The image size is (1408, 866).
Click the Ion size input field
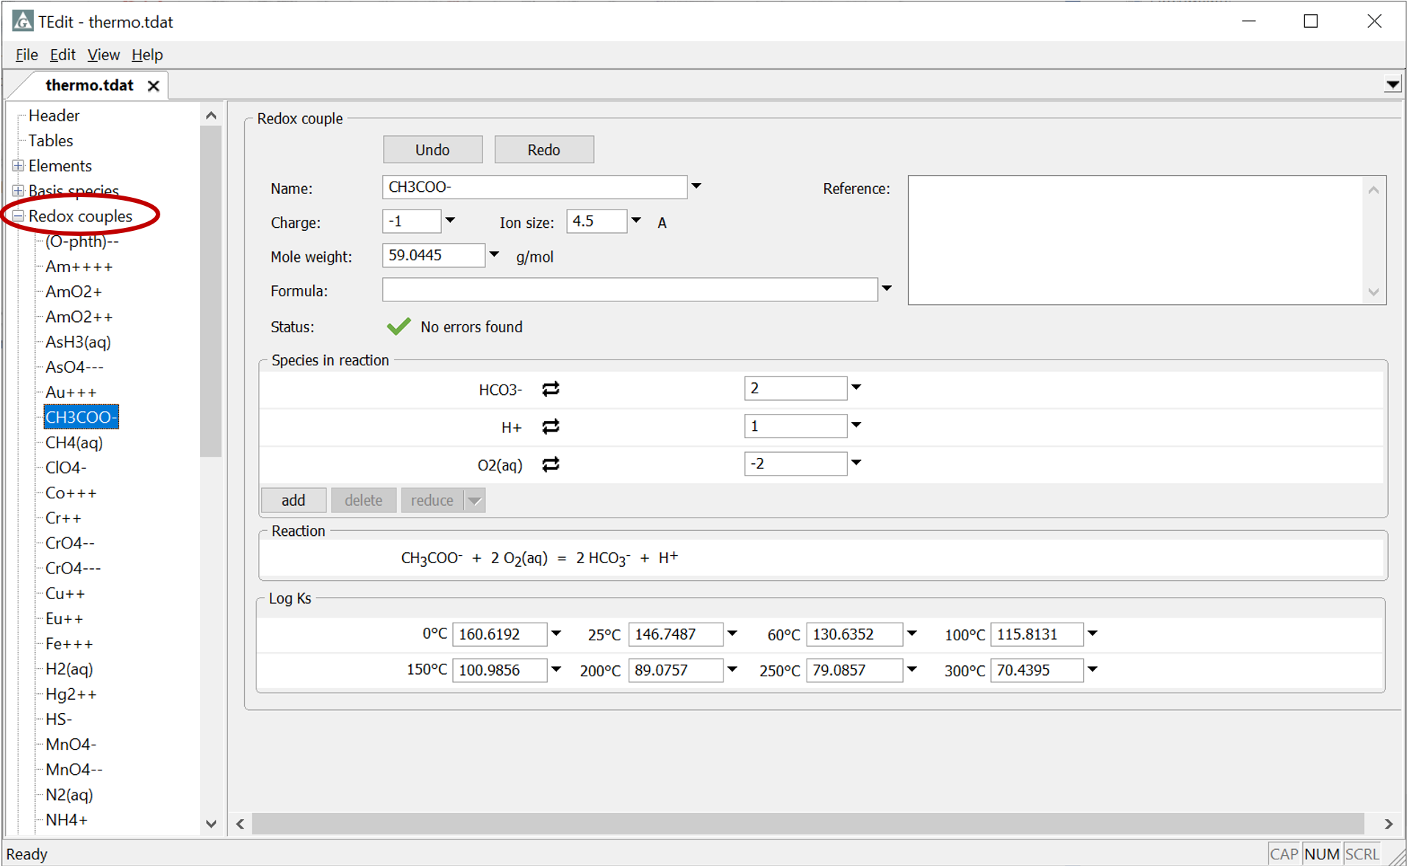[596, 221]
